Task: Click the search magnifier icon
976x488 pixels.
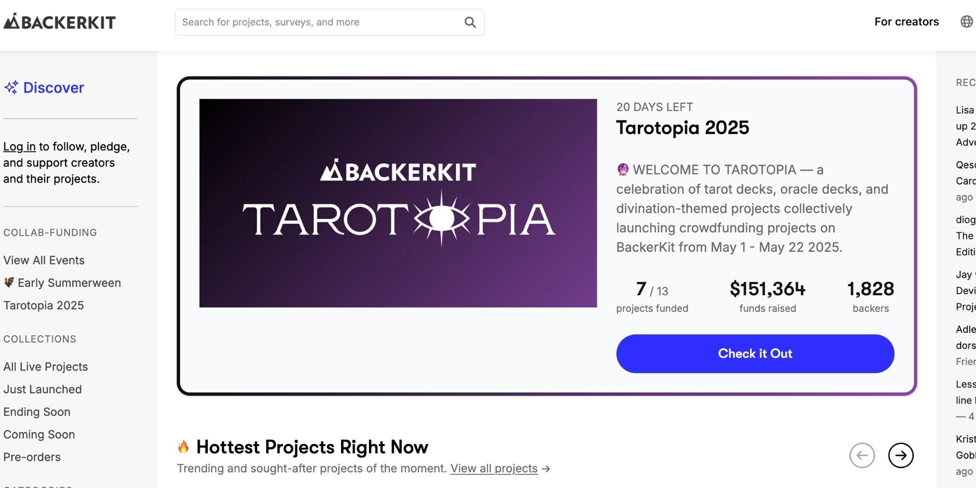Action: pyautogui.click(x=469, y=22)
